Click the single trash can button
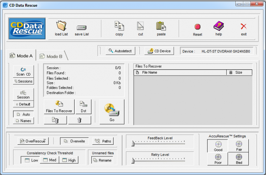Viewport: 266px width, 175px height. (x=79, y=120)
